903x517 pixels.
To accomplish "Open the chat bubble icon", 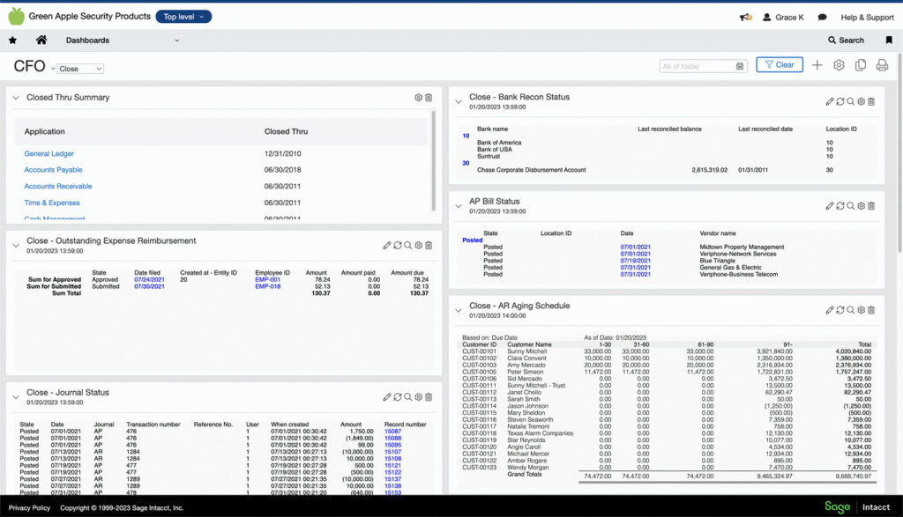I will pyautogui.click(x=823, y=18).
